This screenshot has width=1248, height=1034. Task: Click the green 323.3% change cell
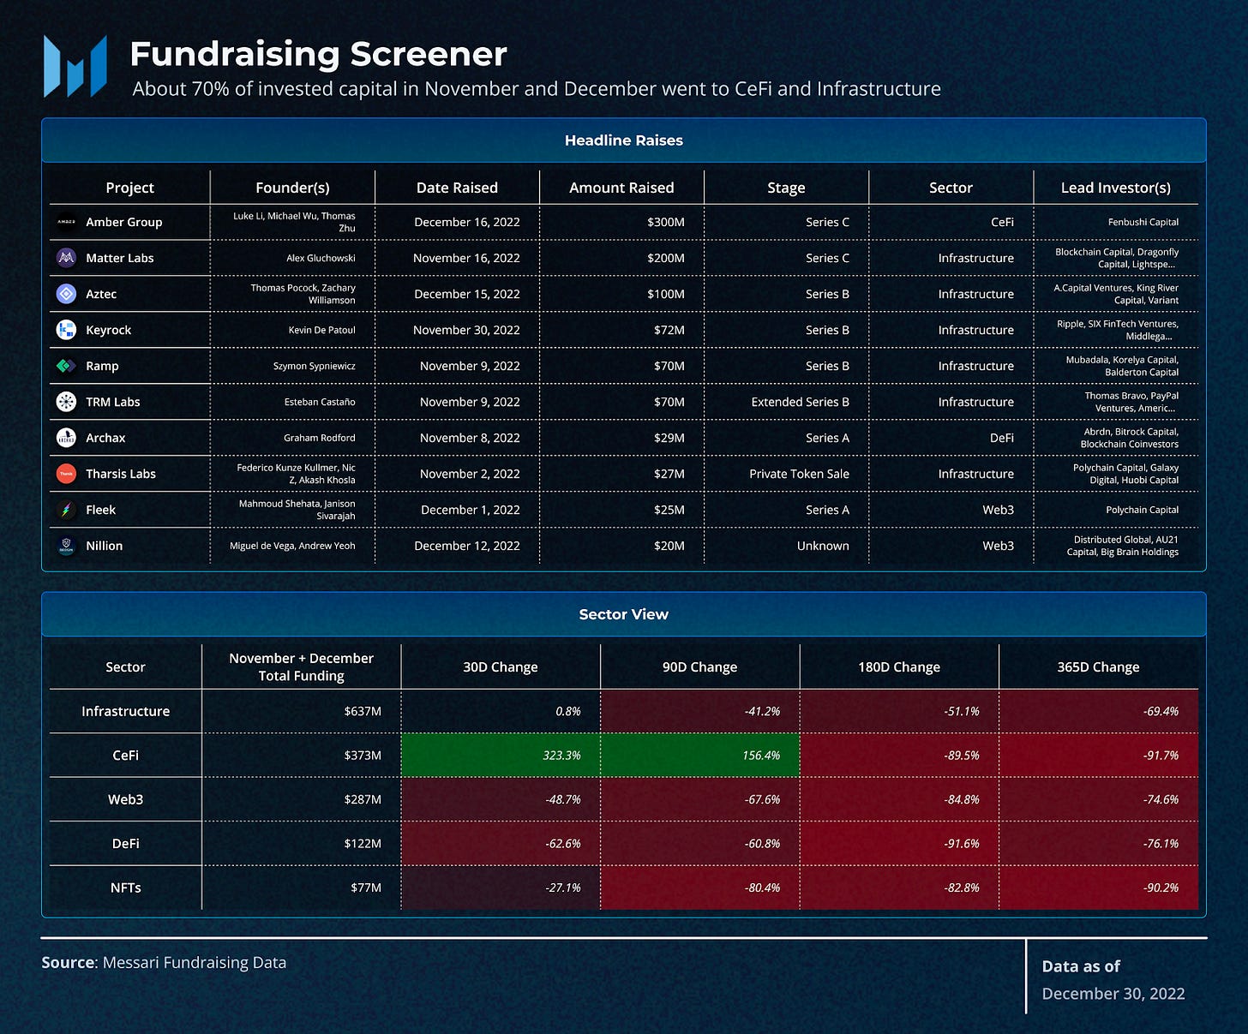(501, 756)
